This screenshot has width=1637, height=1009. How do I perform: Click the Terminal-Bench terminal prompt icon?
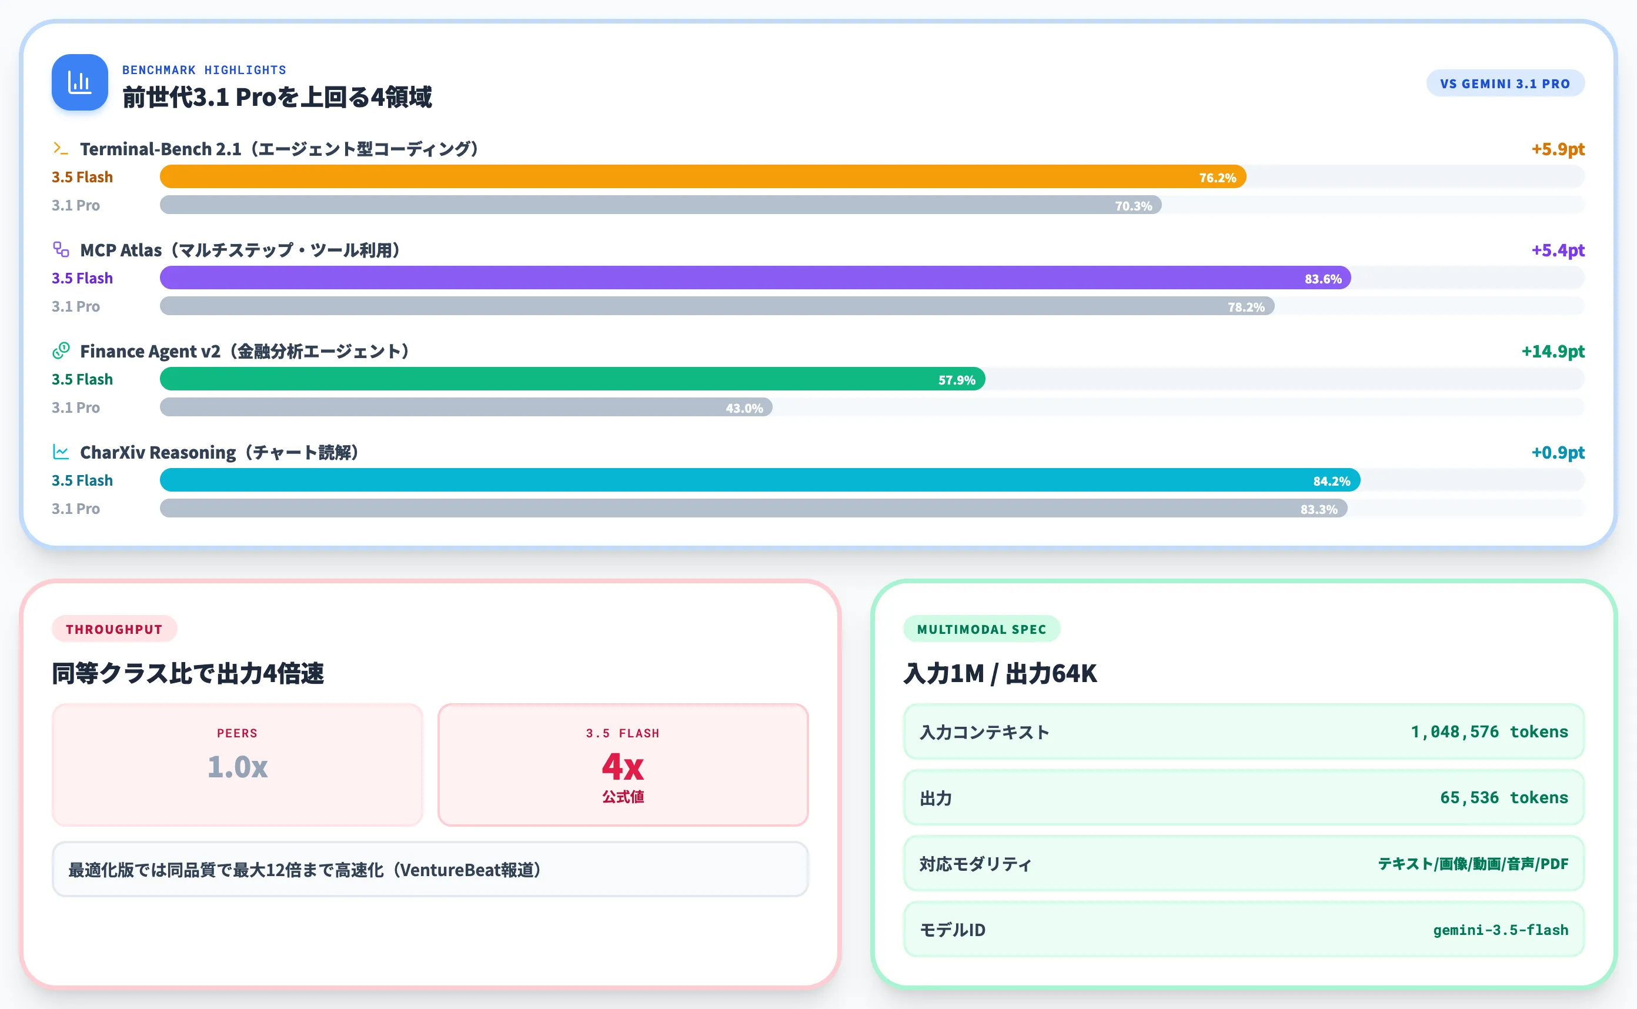pos(61,148)
